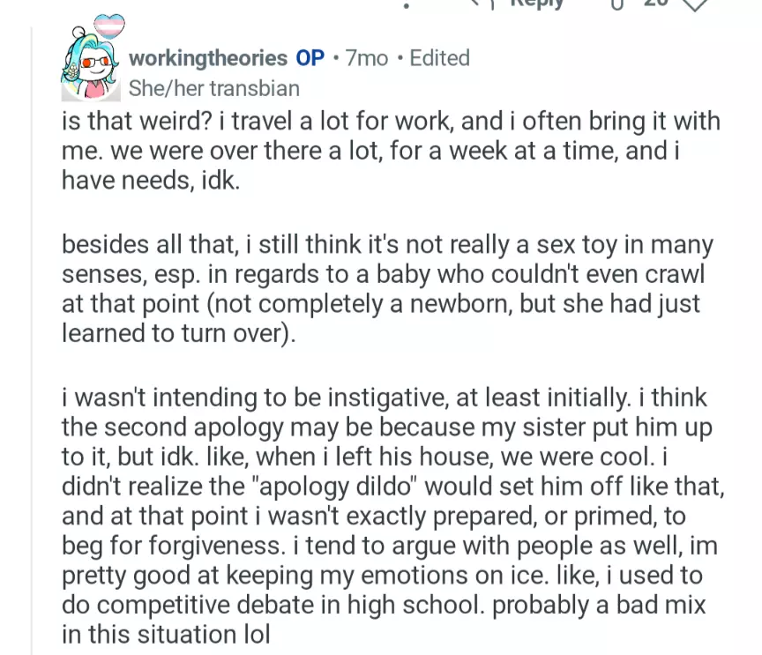This screenshot has width=762, height=655.
Task: Downvote the comment above
Action: click(695, 4)
